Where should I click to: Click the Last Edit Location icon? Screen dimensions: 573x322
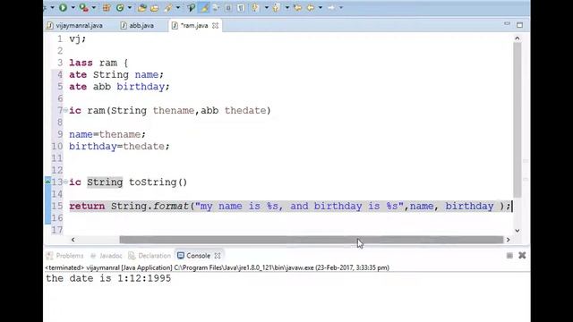pyautogui.click(x=297, y=7)
